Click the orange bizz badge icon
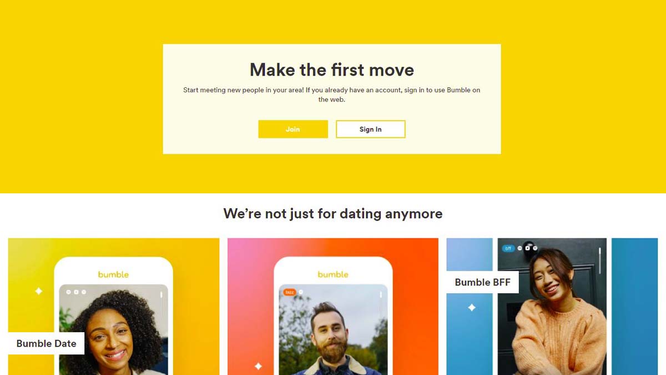666x375 pixels. click(289, 292)
